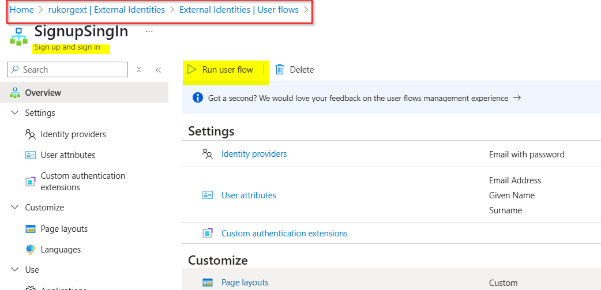Click Run user flow button
The image size is (601, 290).
pyautogui.click(x=220, y=70)
